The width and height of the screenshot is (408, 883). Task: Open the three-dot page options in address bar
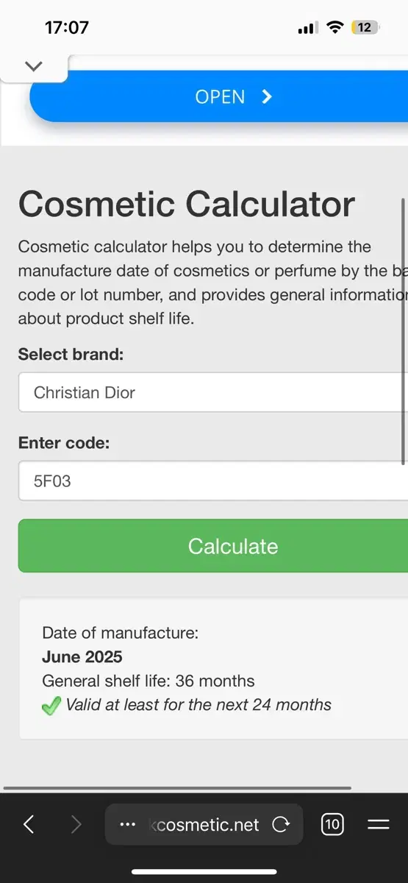pyautogui.click(x=127, y=825)
